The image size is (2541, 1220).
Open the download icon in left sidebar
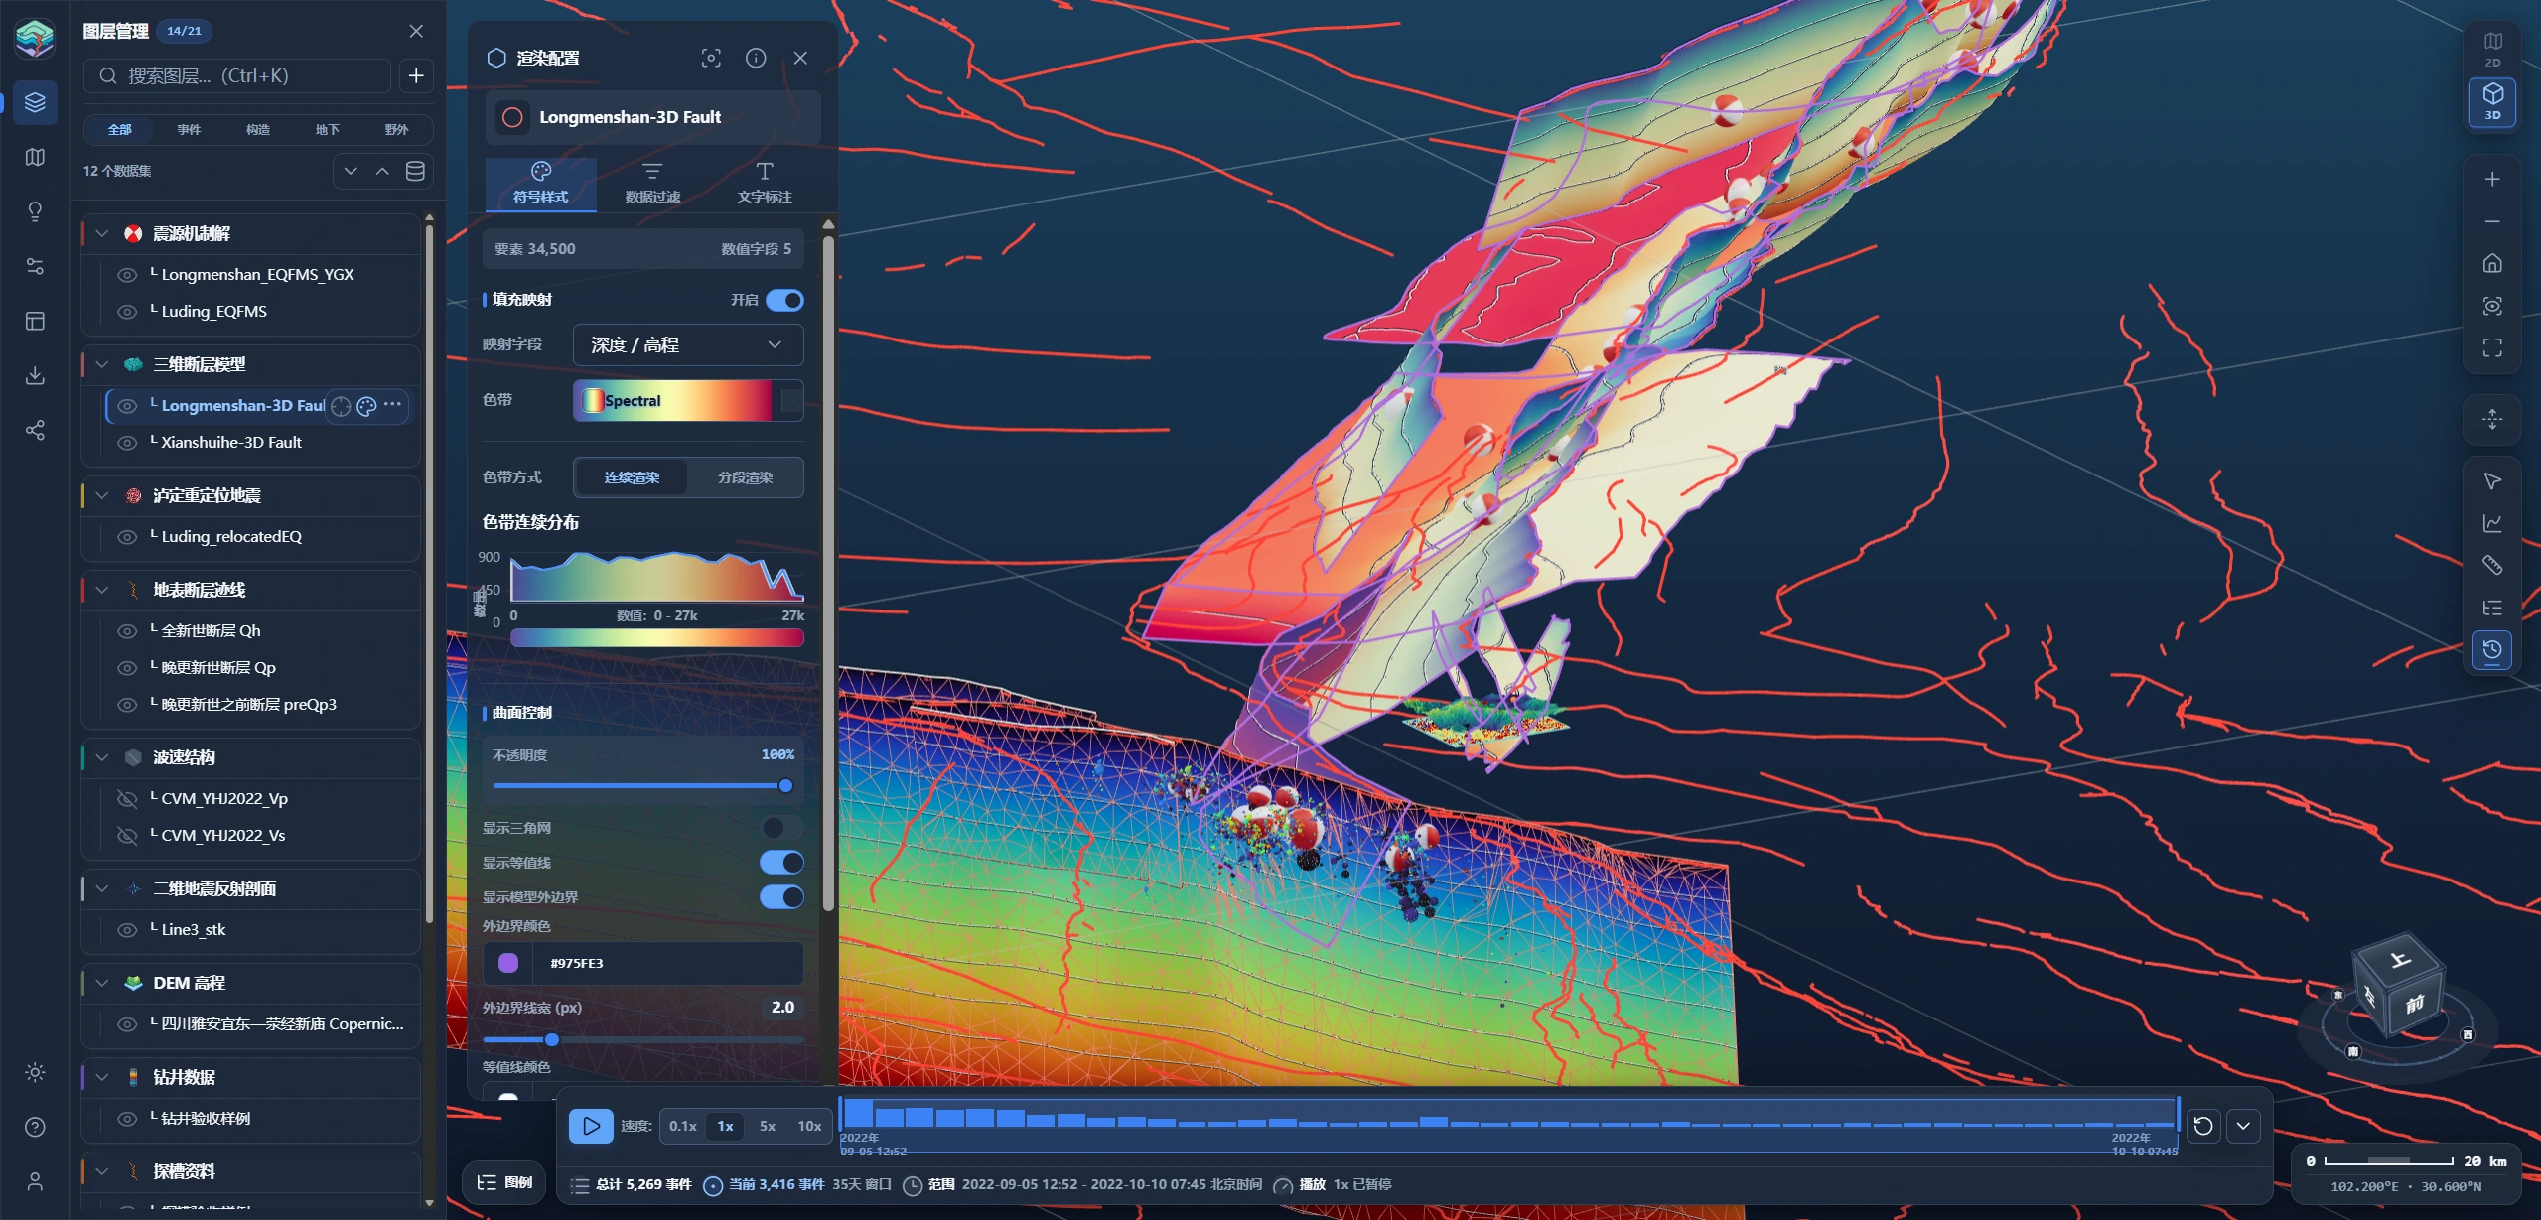[35, 375]
